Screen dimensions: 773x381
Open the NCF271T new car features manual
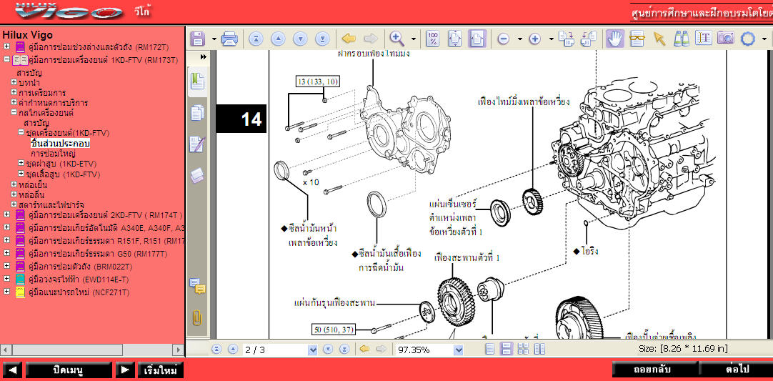click(79, 292)
